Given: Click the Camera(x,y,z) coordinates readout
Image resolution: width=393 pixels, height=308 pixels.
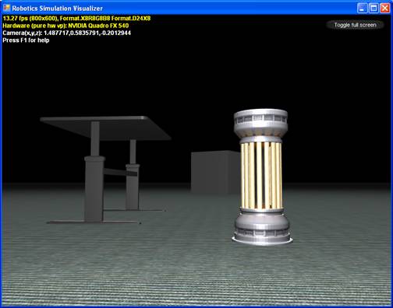Looking at the screenshot, I should click(66, 33).
